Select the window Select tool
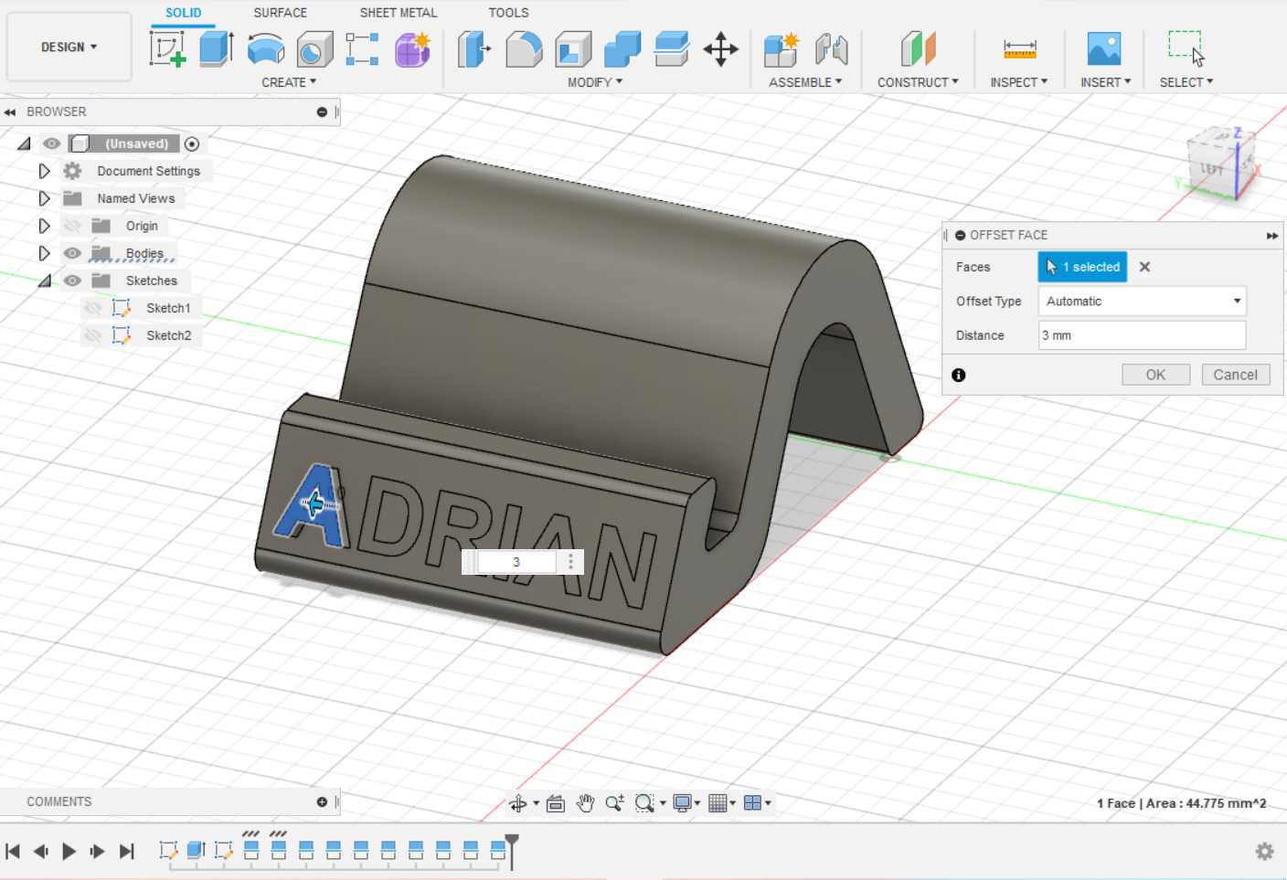The height and width of the screenshot is (880, 1287). tap(1186, 48)
